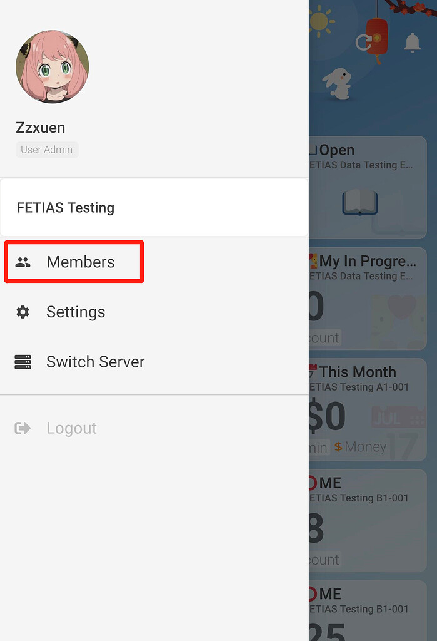
Task: Tap Logout at the bottom of drawer
Action: click(71, 428)
